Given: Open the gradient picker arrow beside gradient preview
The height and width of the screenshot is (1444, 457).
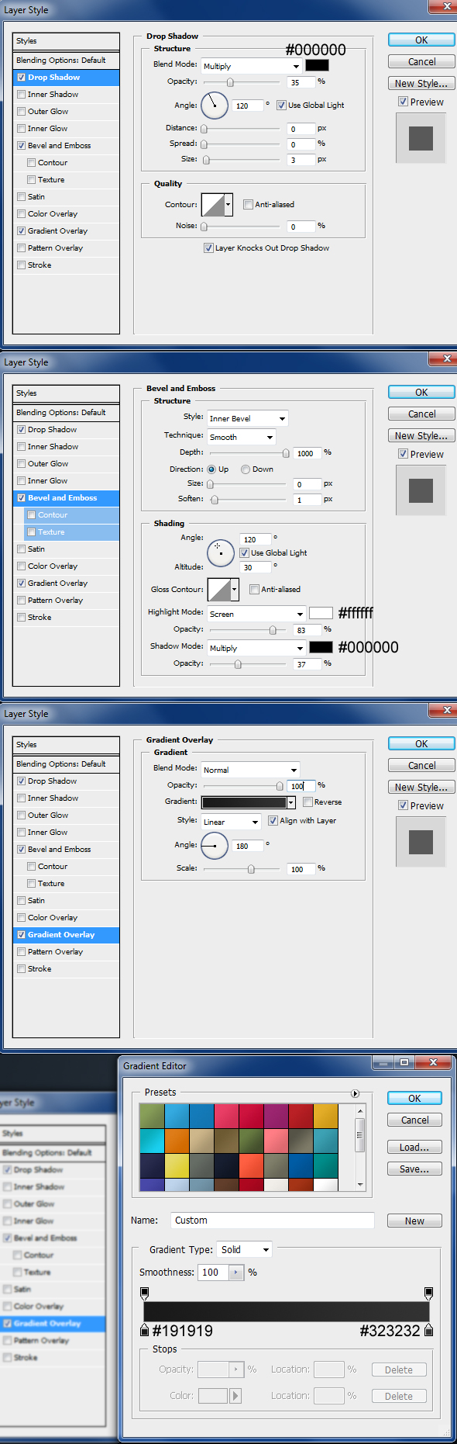Looking at the screenshot, I should pyautogui.click(x=291, y=802).
